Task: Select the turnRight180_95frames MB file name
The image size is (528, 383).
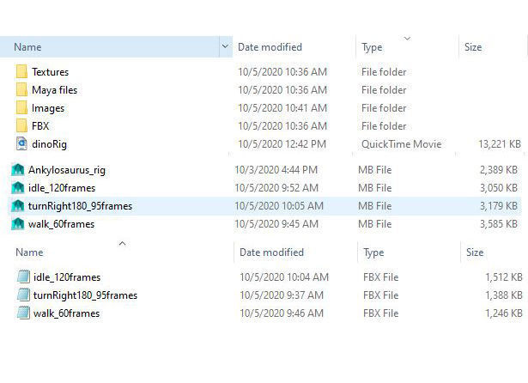Action: (x=80, y=206)
